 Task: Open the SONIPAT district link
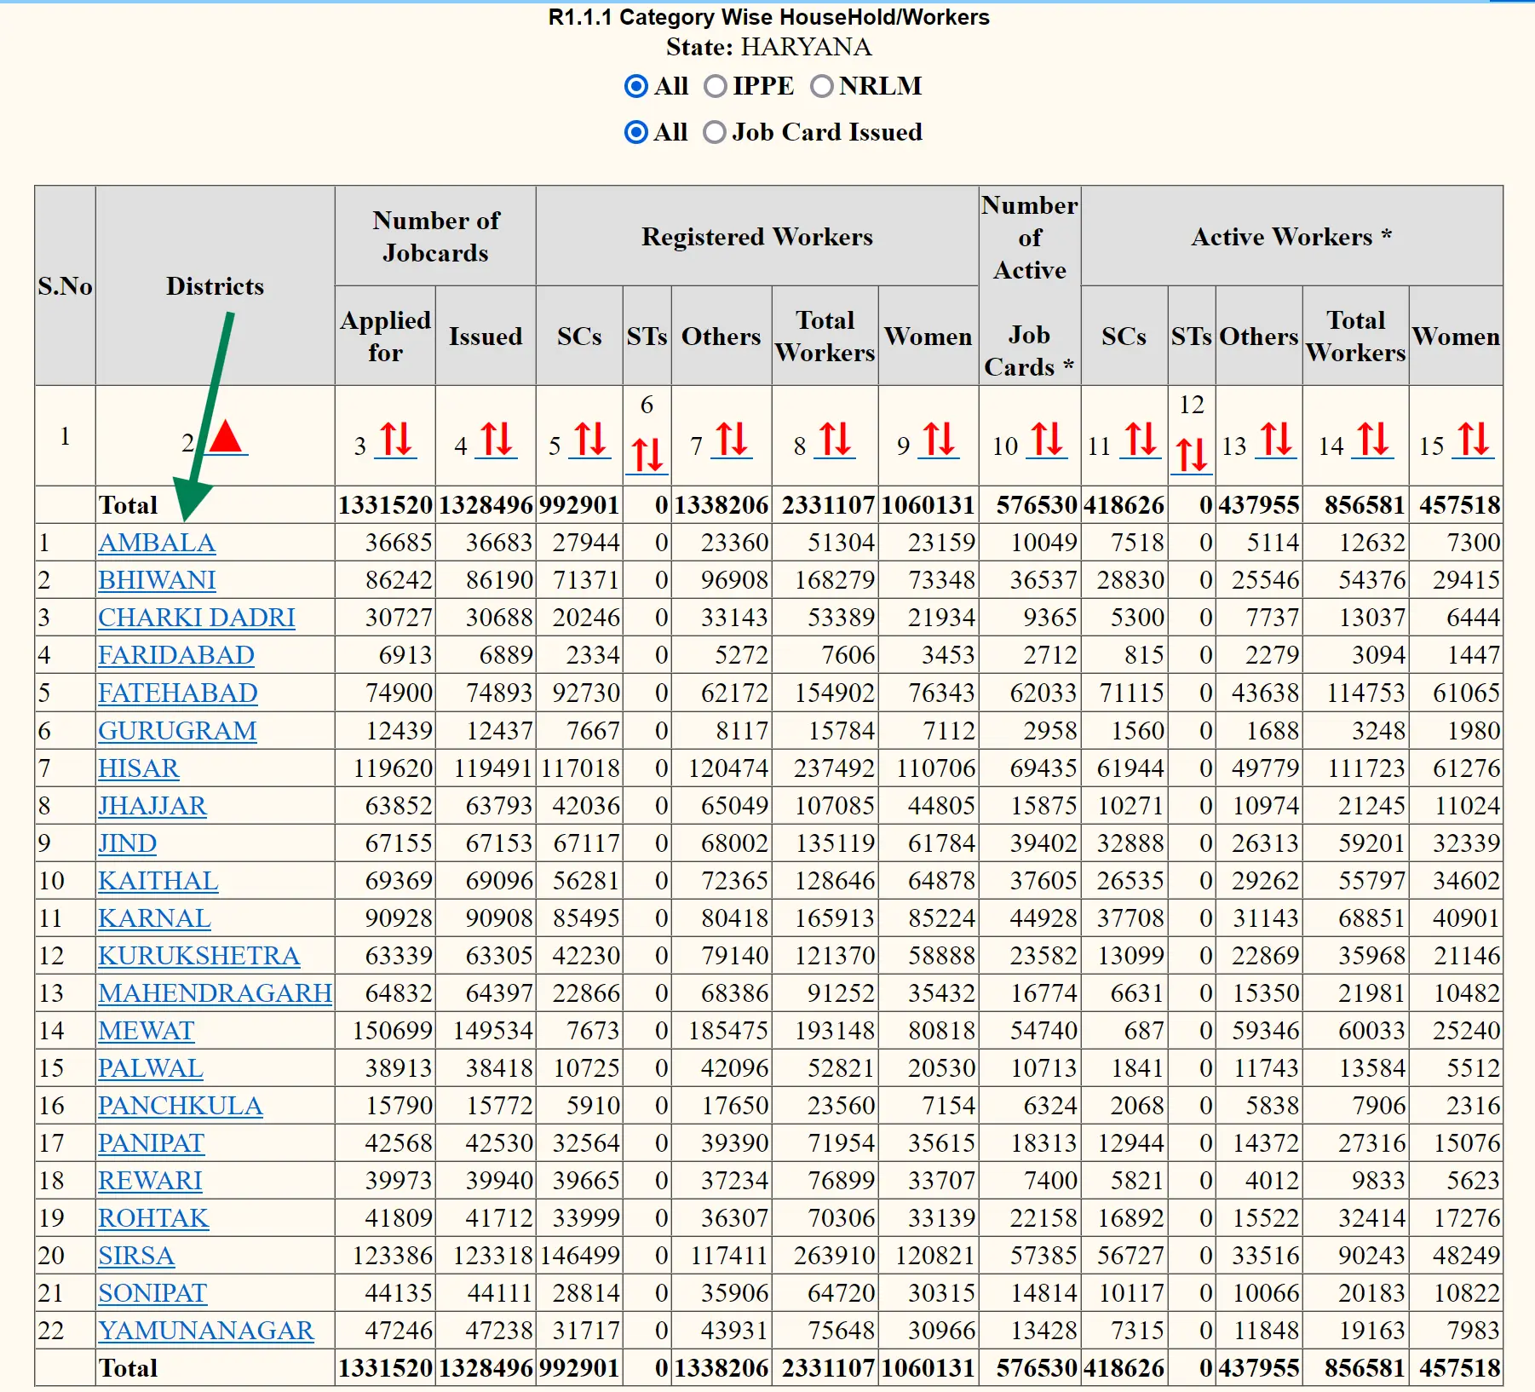coord(152,1292)
